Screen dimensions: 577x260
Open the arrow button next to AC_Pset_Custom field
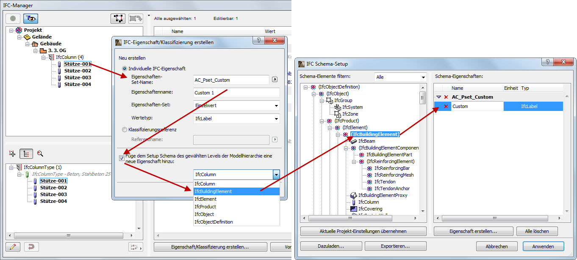pyautogui.click(x=275, y=79)
